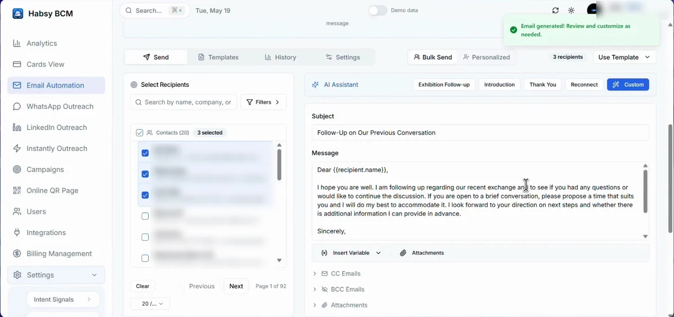Click the success checkmark icon in the notification
This screenshot has width=674, height=317.
click(513, 30)
